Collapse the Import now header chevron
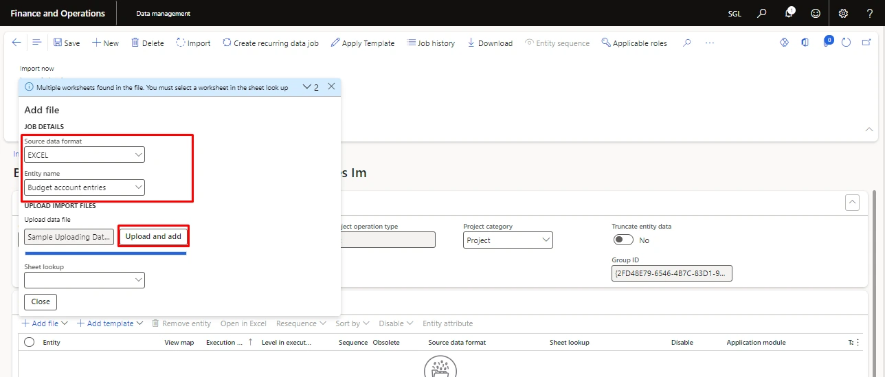The width and height of the screenshot is (885, 377). [x=869, y=129]
